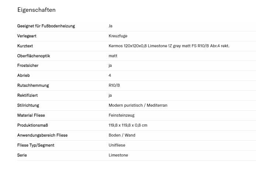Click the Oberflächenoptik label
This screenshot has height=172, width=256.
click(33, 56)
